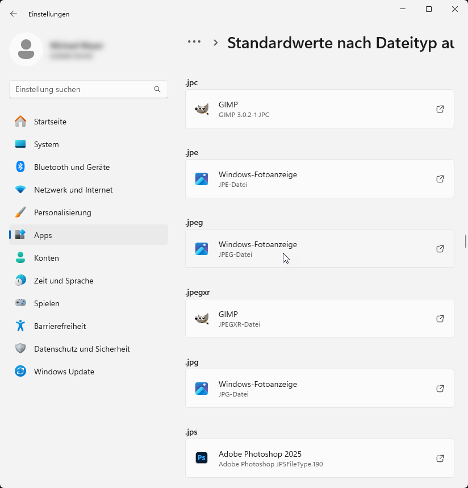Viewport: 468px width, 488px height.
Task: Click the Bluetooth icon in the sidebar
Action: pos(20,167)
